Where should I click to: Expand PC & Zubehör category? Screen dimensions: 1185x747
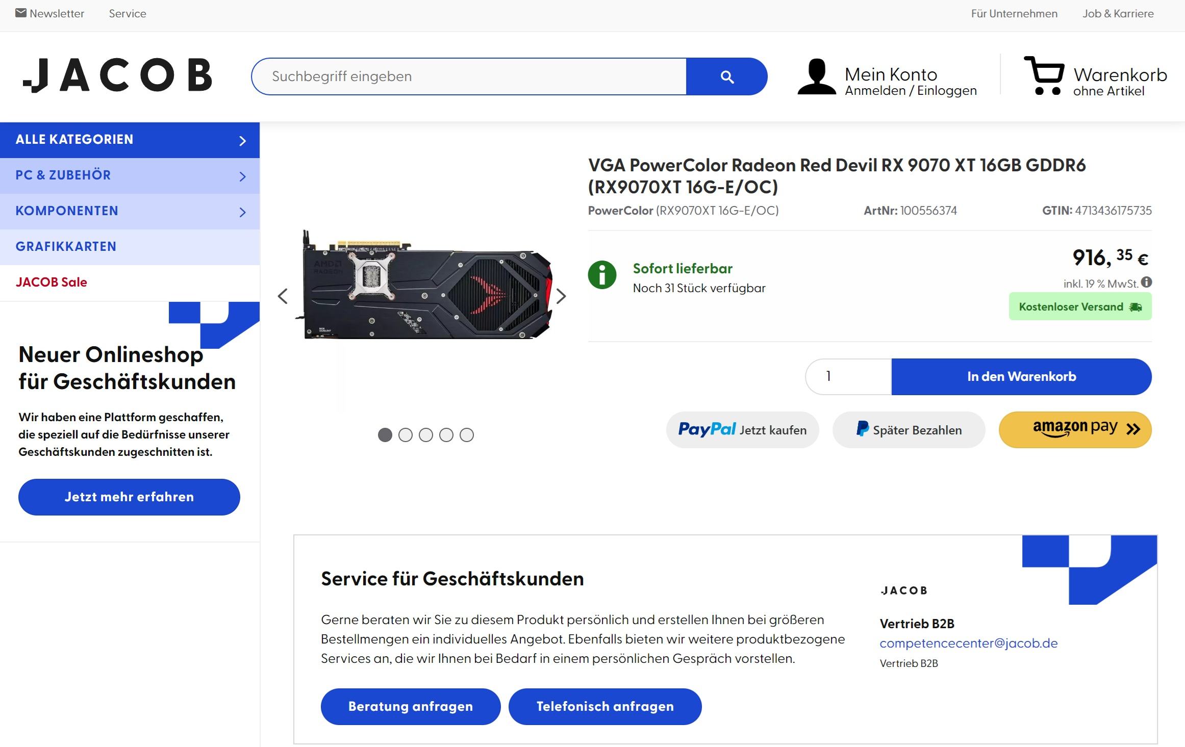(x=130, y=175)
